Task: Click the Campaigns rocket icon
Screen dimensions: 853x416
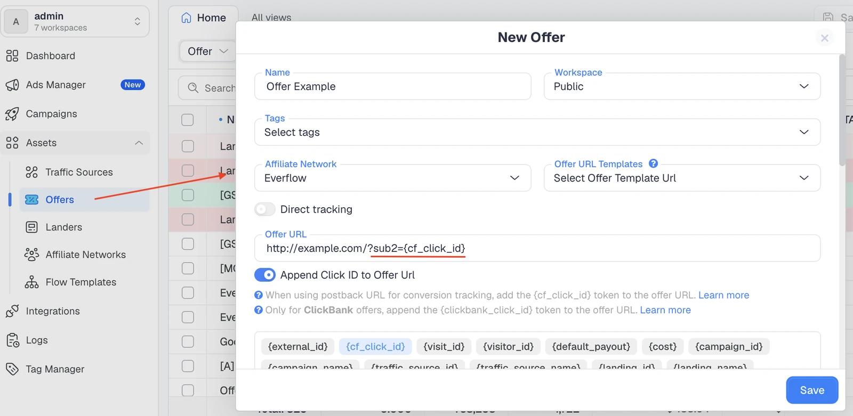Action: (x=12, y=113)
